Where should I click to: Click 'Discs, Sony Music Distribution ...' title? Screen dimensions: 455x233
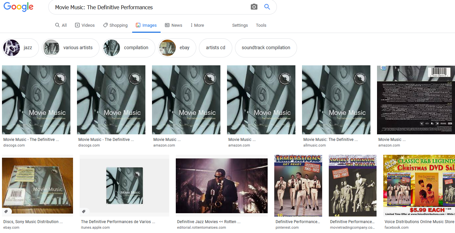(x=33, y=222)
